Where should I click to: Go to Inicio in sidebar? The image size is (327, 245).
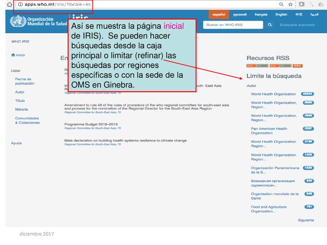[20, 55]
